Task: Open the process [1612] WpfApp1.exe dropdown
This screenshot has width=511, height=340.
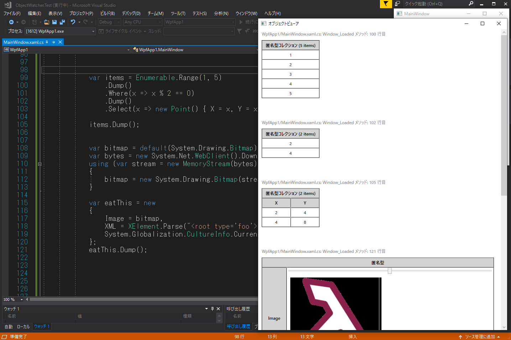Action: coord(60,31)
